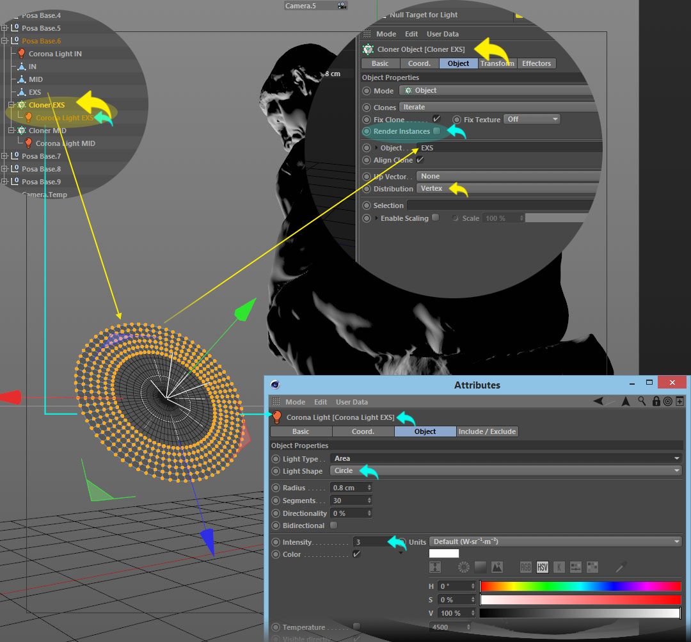Select Cloner EXS in the object tree
Viewport: 691px width, 642px height.
(47, 105)
